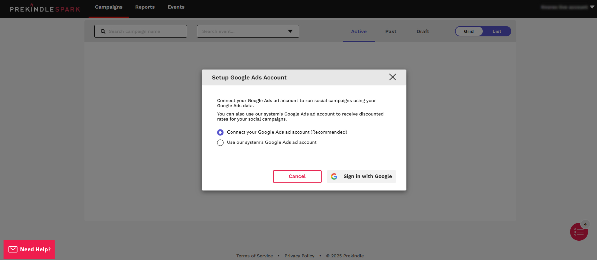Open the floating checklist icon with badge

579,232
